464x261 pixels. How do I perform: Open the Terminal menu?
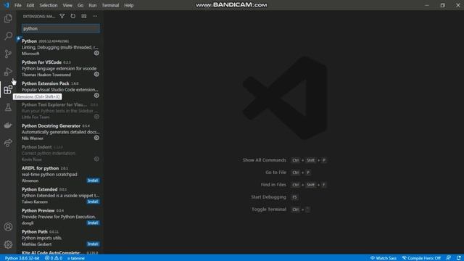(x=110, y=5)
